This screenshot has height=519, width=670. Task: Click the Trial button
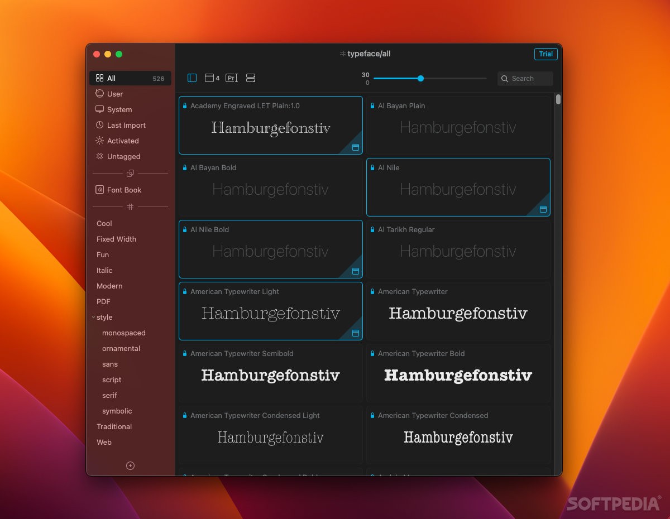pos(545,54)
